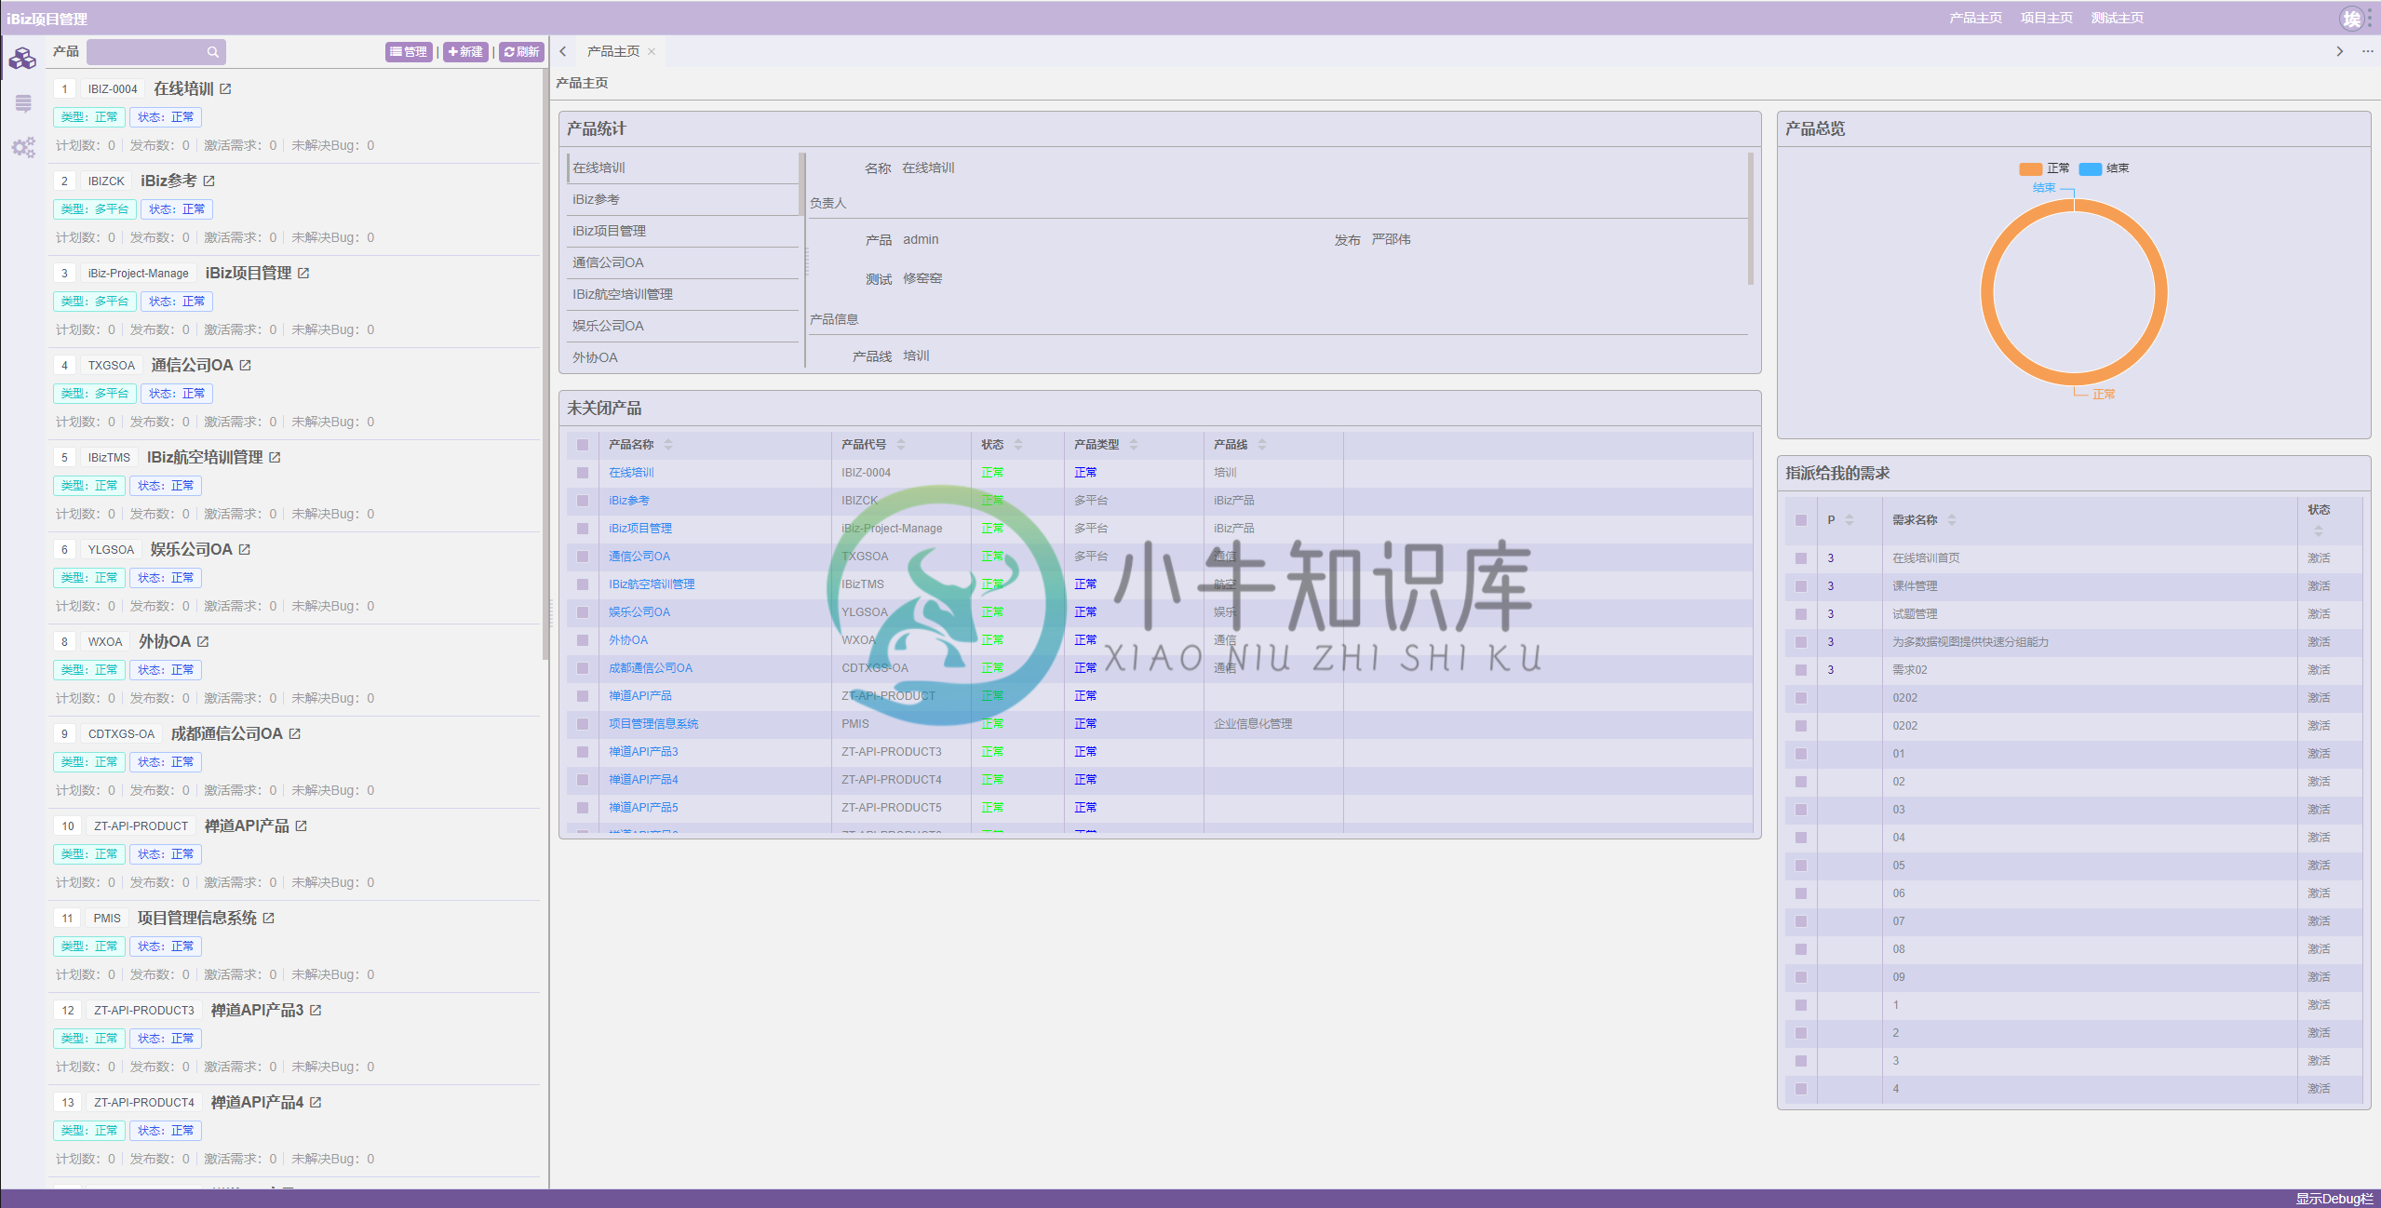Viewport: 2381px width, 1208px height.
Task: Click the tab scroll left arrow
Action: click(x=563, y=52)
